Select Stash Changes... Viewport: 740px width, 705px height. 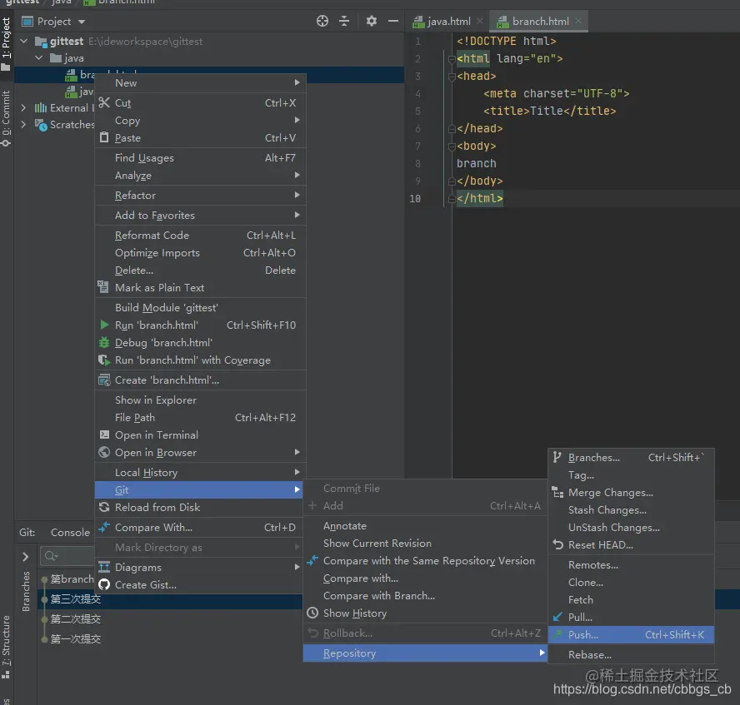pyautogui.click(x=631, y=510)
